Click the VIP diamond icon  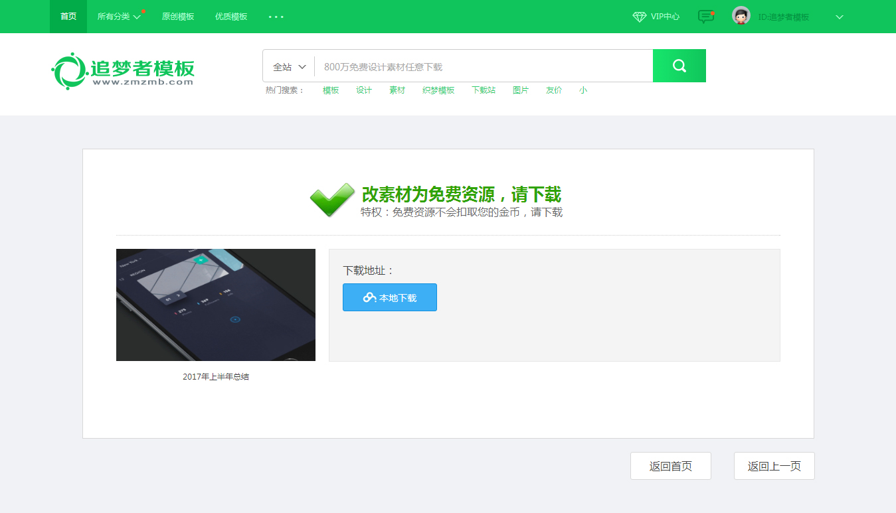(639, 17)
